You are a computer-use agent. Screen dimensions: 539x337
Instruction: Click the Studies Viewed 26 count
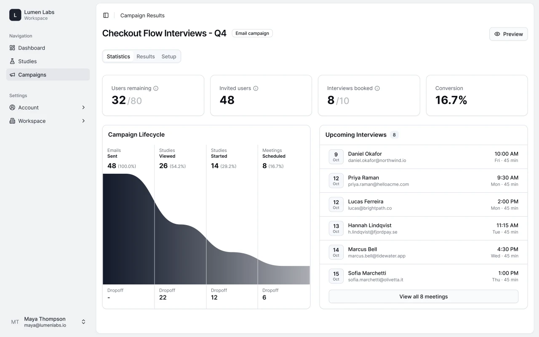pos(163,166)
